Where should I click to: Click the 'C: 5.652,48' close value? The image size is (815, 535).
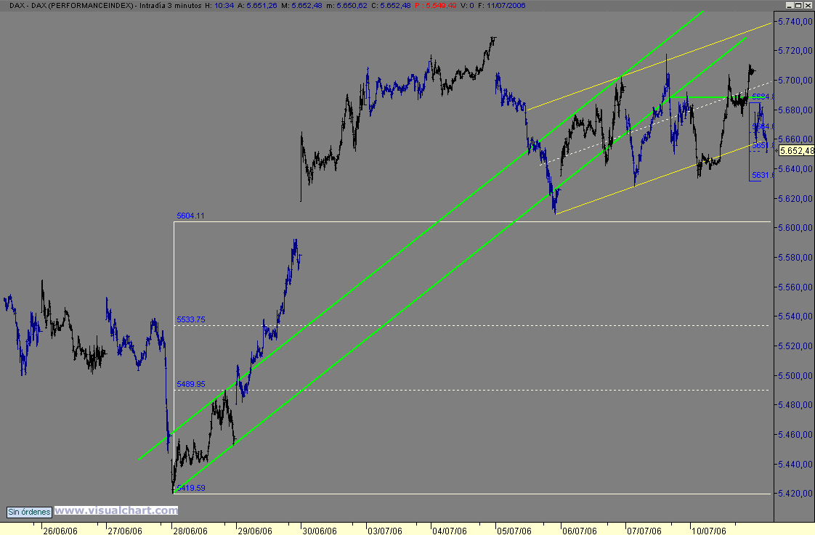(x=391, y=5)
